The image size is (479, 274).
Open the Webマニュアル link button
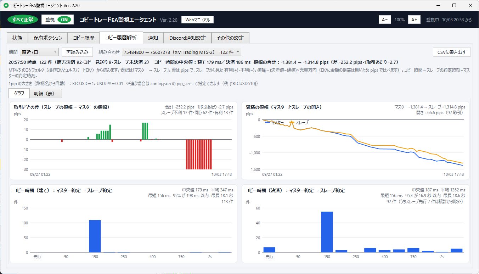197,20
